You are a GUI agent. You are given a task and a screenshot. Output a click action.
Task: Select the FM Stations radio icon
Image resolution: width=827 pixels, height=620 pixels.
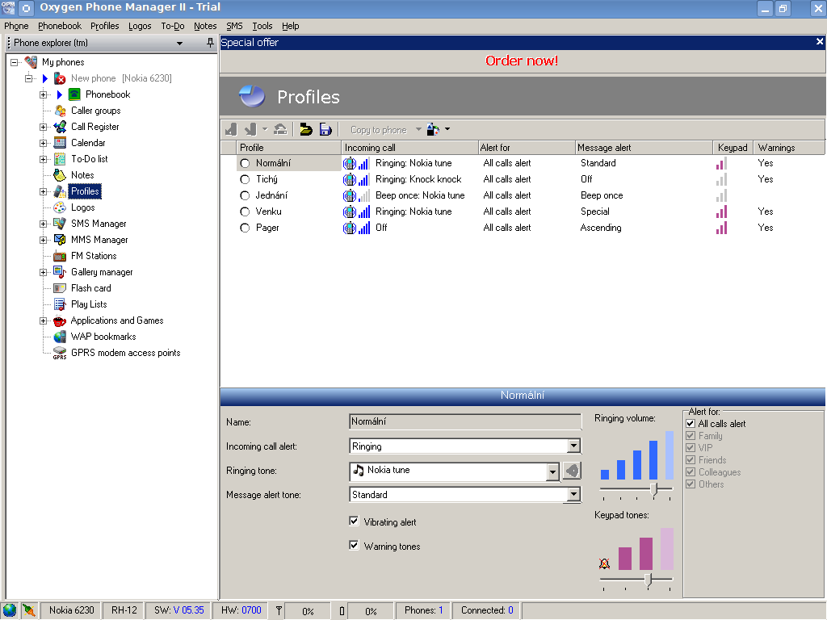(x=60, y=256)
